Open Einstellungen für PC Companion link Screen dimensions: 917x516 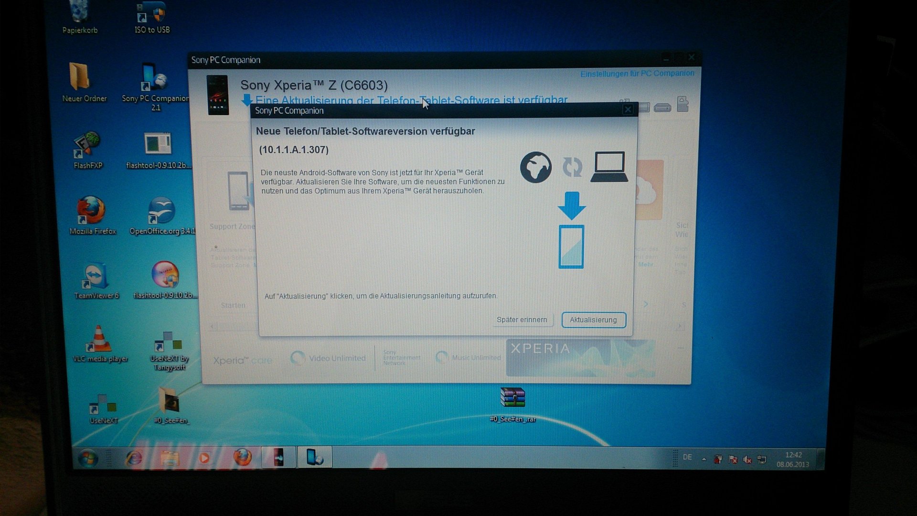click(x=637, y=74)
